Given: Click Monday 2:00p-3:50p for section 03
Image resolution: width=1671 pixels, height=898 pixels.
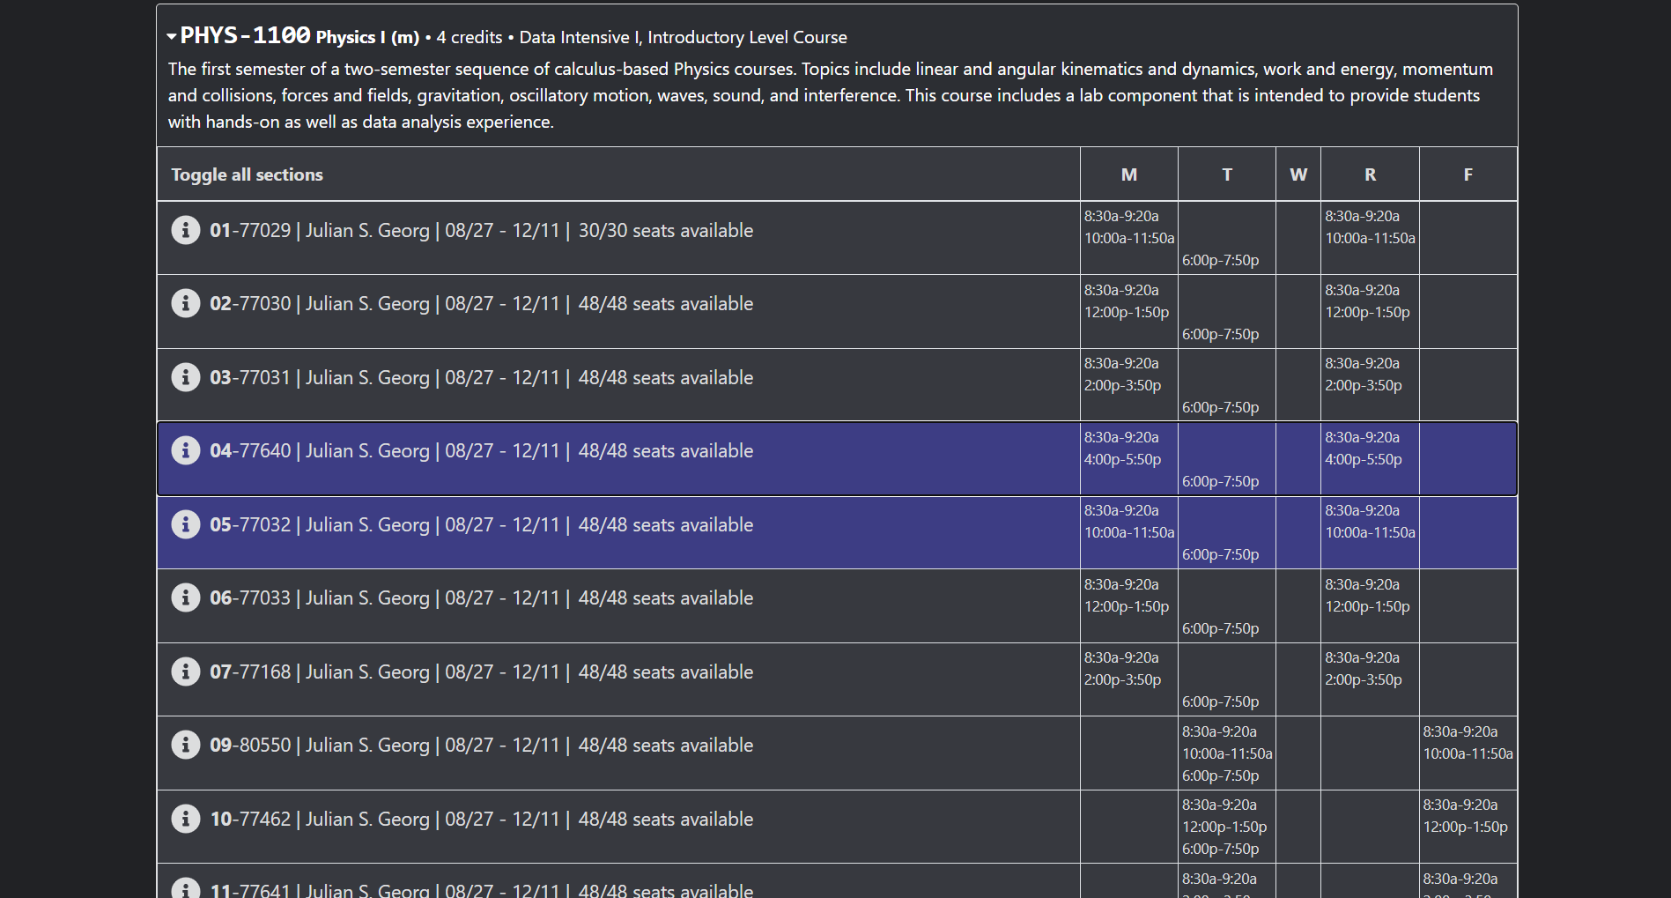Looking at the screenshot, I should (1123, 385).
